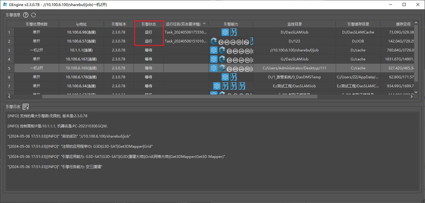The height and width of the screenshot is (203, 425).
Task: Sort by the ip地址 column header
Action: (81, 24)
